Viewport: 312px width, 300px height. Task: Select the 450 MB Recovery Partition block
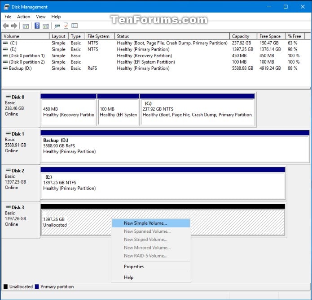coord(68,110)
